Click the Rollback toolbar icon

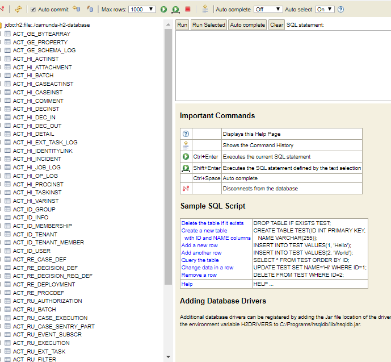(77, 9)
